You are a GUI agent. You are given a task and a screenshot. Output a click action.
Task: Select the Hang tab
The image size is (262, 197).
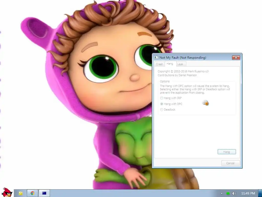pyautogui.click(x=170, y=64)
